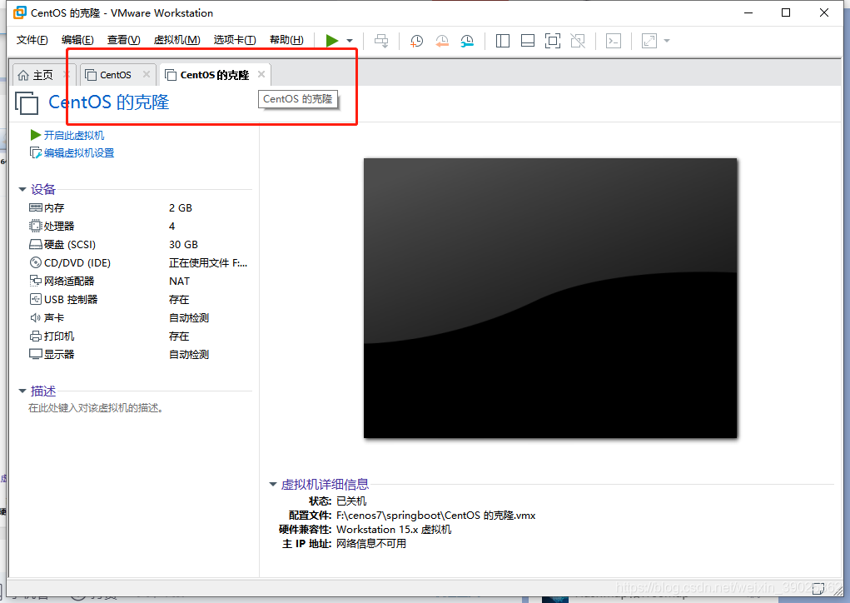This screenshot has height=603, width=850.
Task: Click the hard disk value 30 GB
Action: point(183,245)
